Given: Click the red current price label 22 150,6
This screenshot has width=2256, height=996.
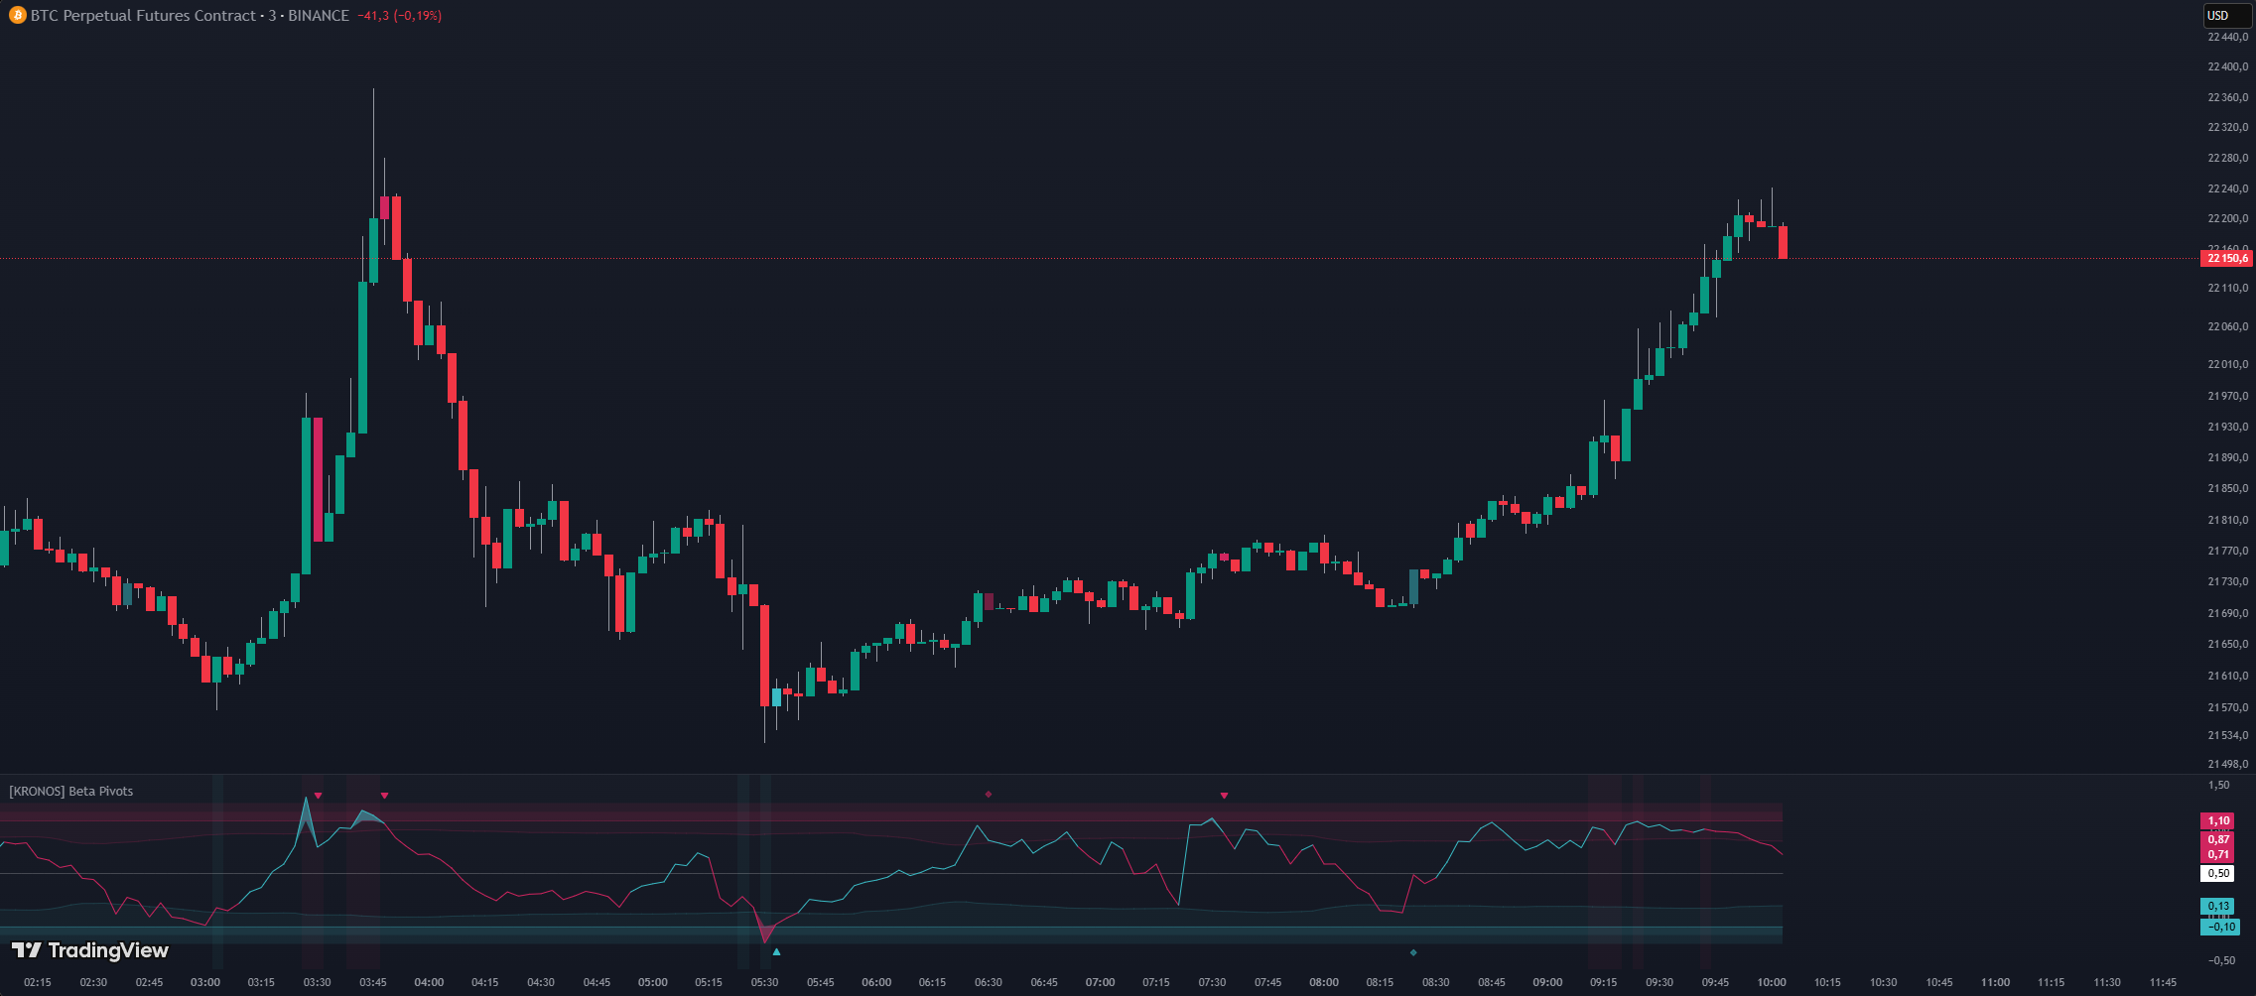Looking at the screenshot, I should click(2227, 259).
